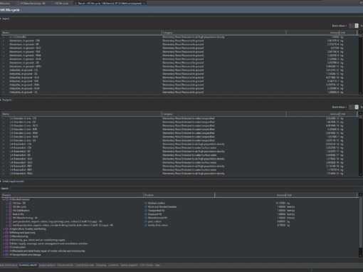The image size is (363, 272).
Task: Click the folder icon of A:Agriculture, forestry and fishing
Action: point(7,229)
